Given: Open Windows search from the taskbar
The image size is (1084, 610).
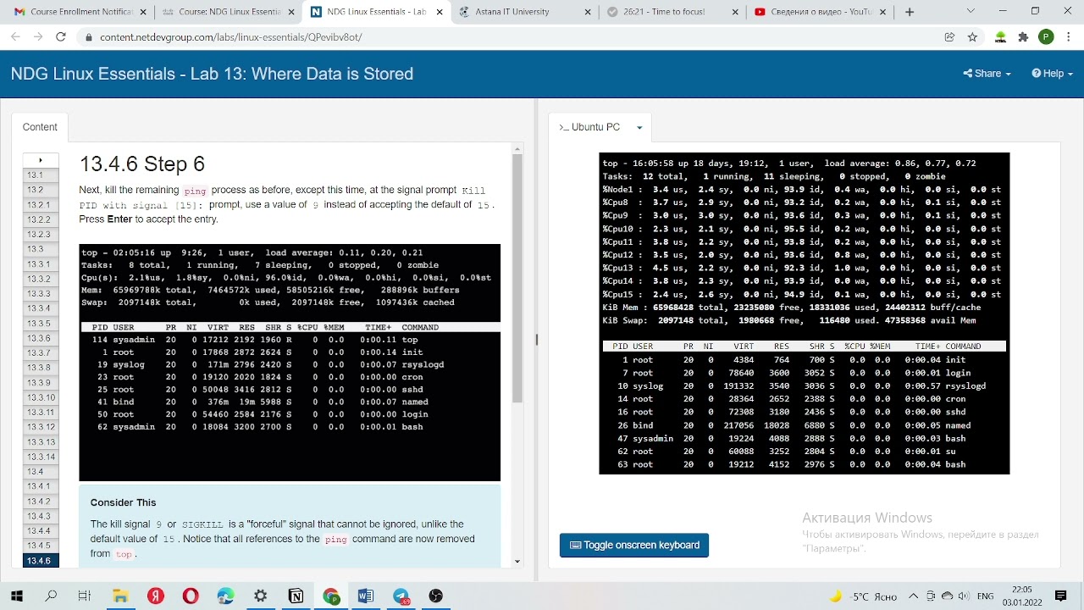Looking at the screenshot, I should (51, 596).
